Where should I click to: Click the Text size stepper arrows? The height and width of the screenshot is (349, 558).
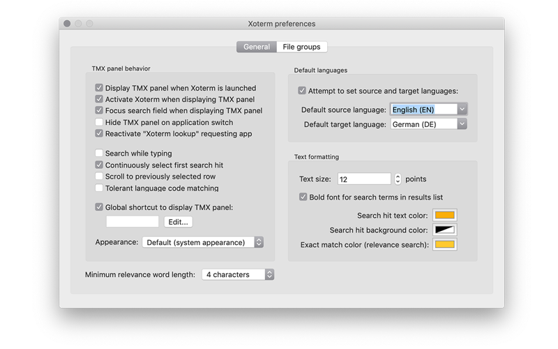point(398,179)
